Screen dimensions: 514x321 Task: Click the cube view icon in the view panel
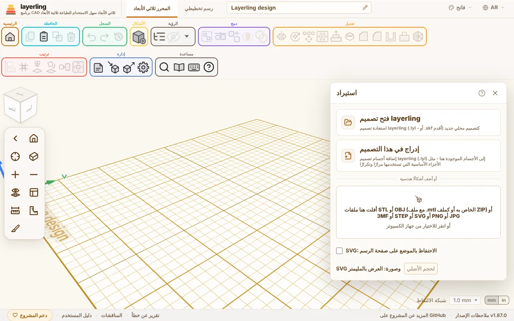click(x=34, y=156)
